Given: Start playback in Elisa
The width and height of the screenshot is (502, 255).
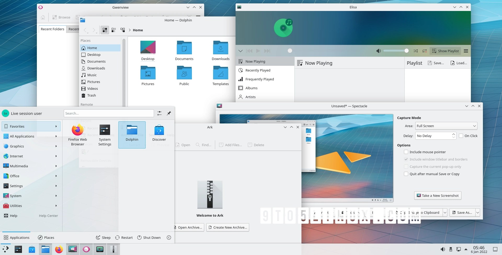Looking at the screenshot, I should click(258, 51).
